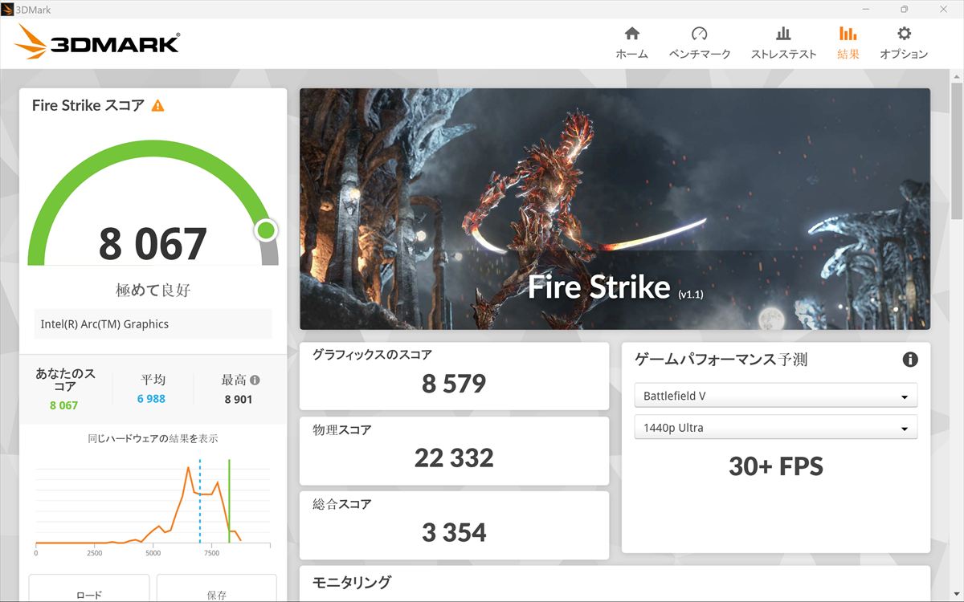Click the info icon next to 最高

255,380
